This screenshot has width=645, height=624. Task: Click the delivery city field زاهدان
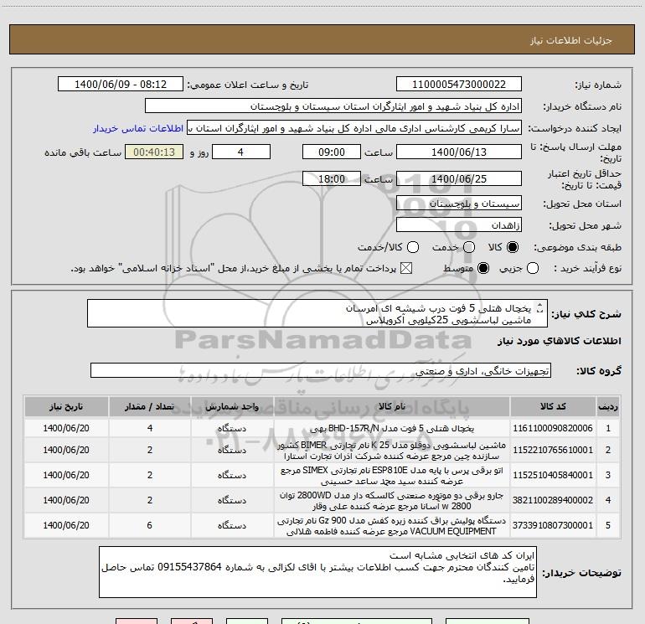[x=459, y=225]
